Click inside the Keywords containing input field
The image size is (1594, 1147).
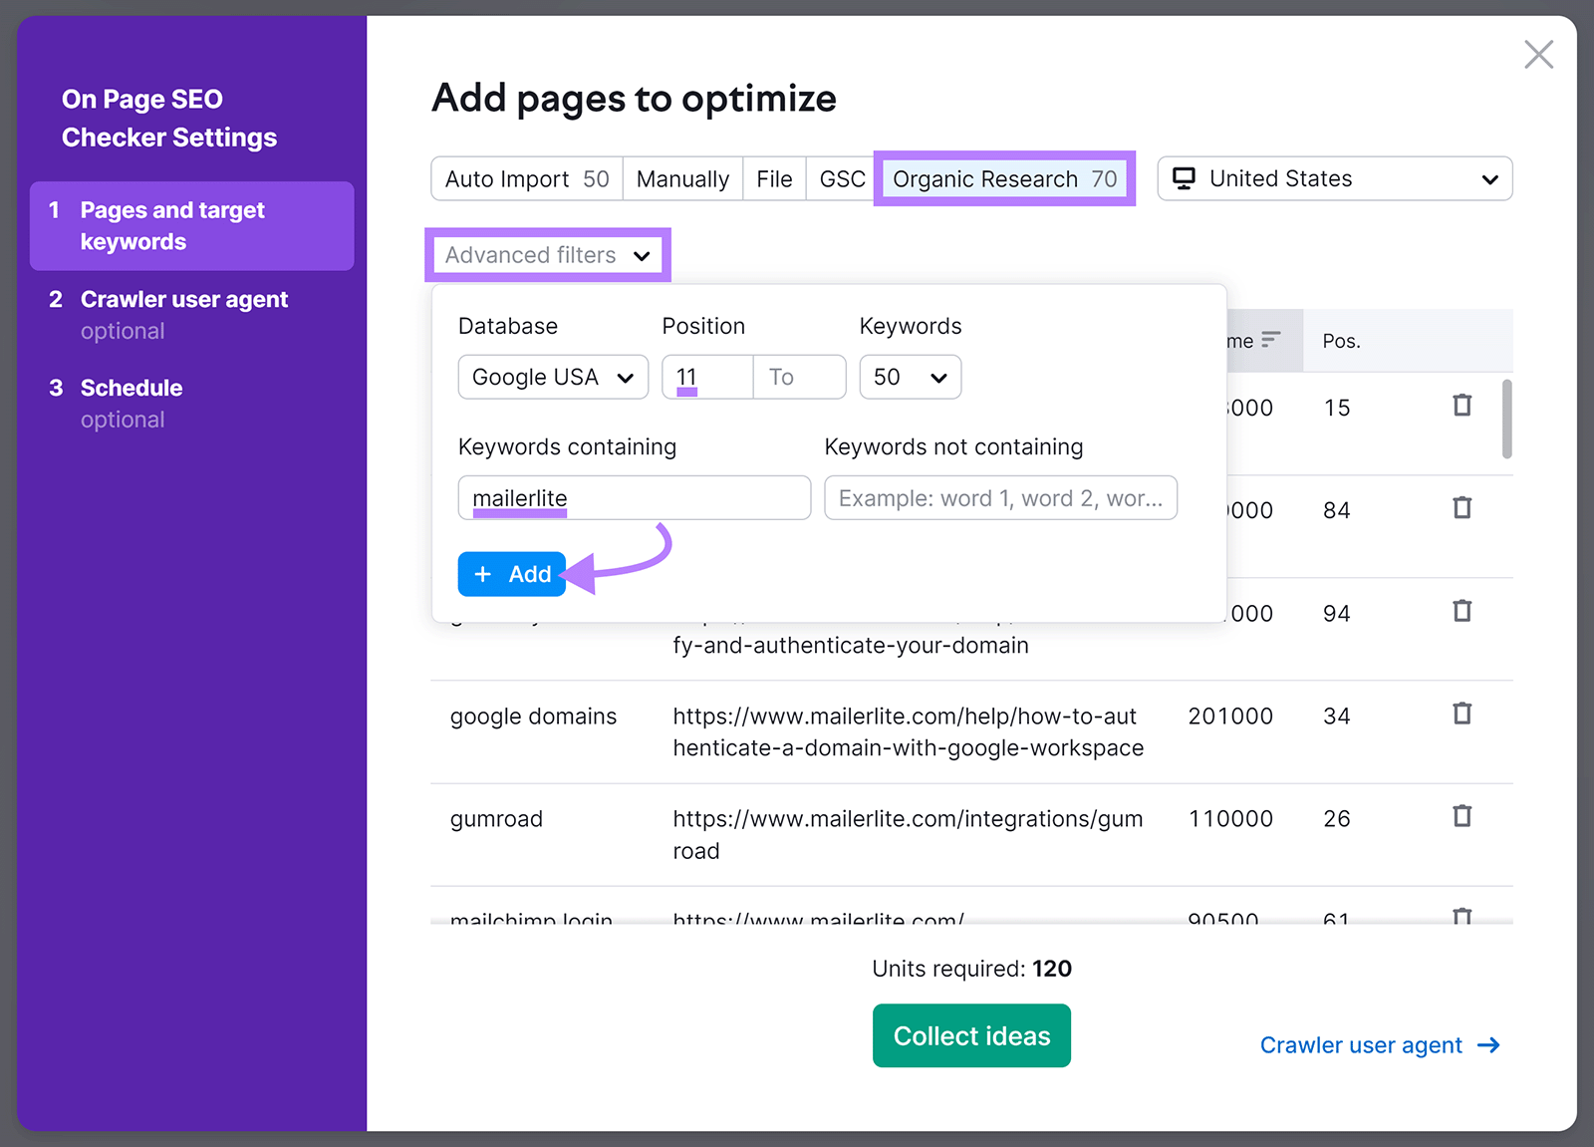634,497
